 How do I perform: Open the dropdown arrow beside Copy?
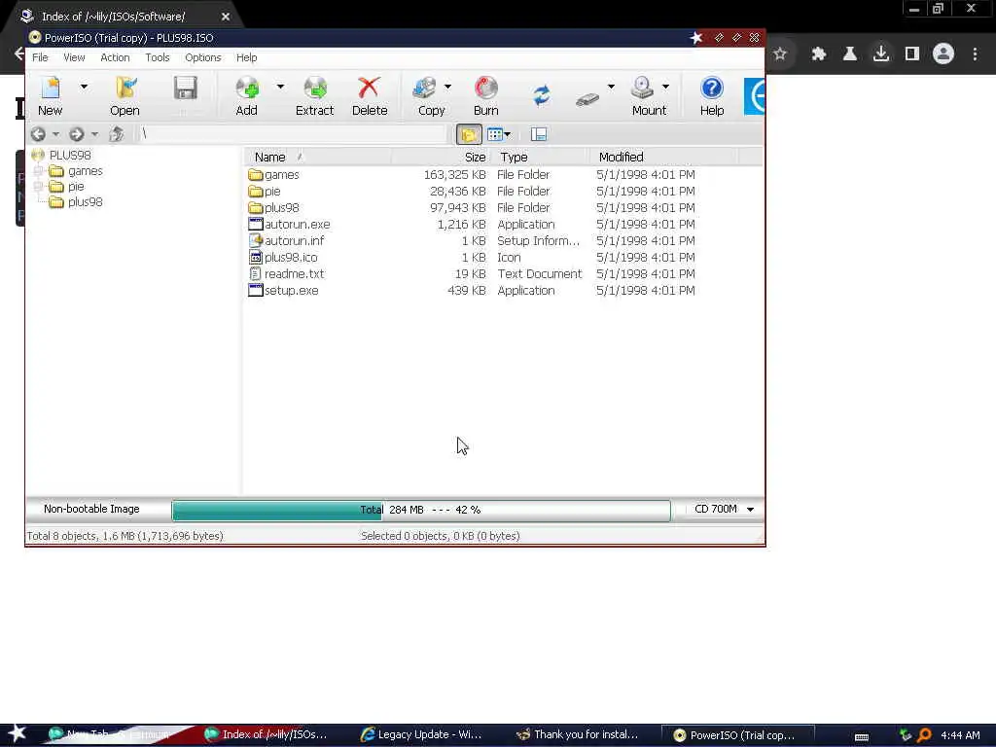pos(447,87)
